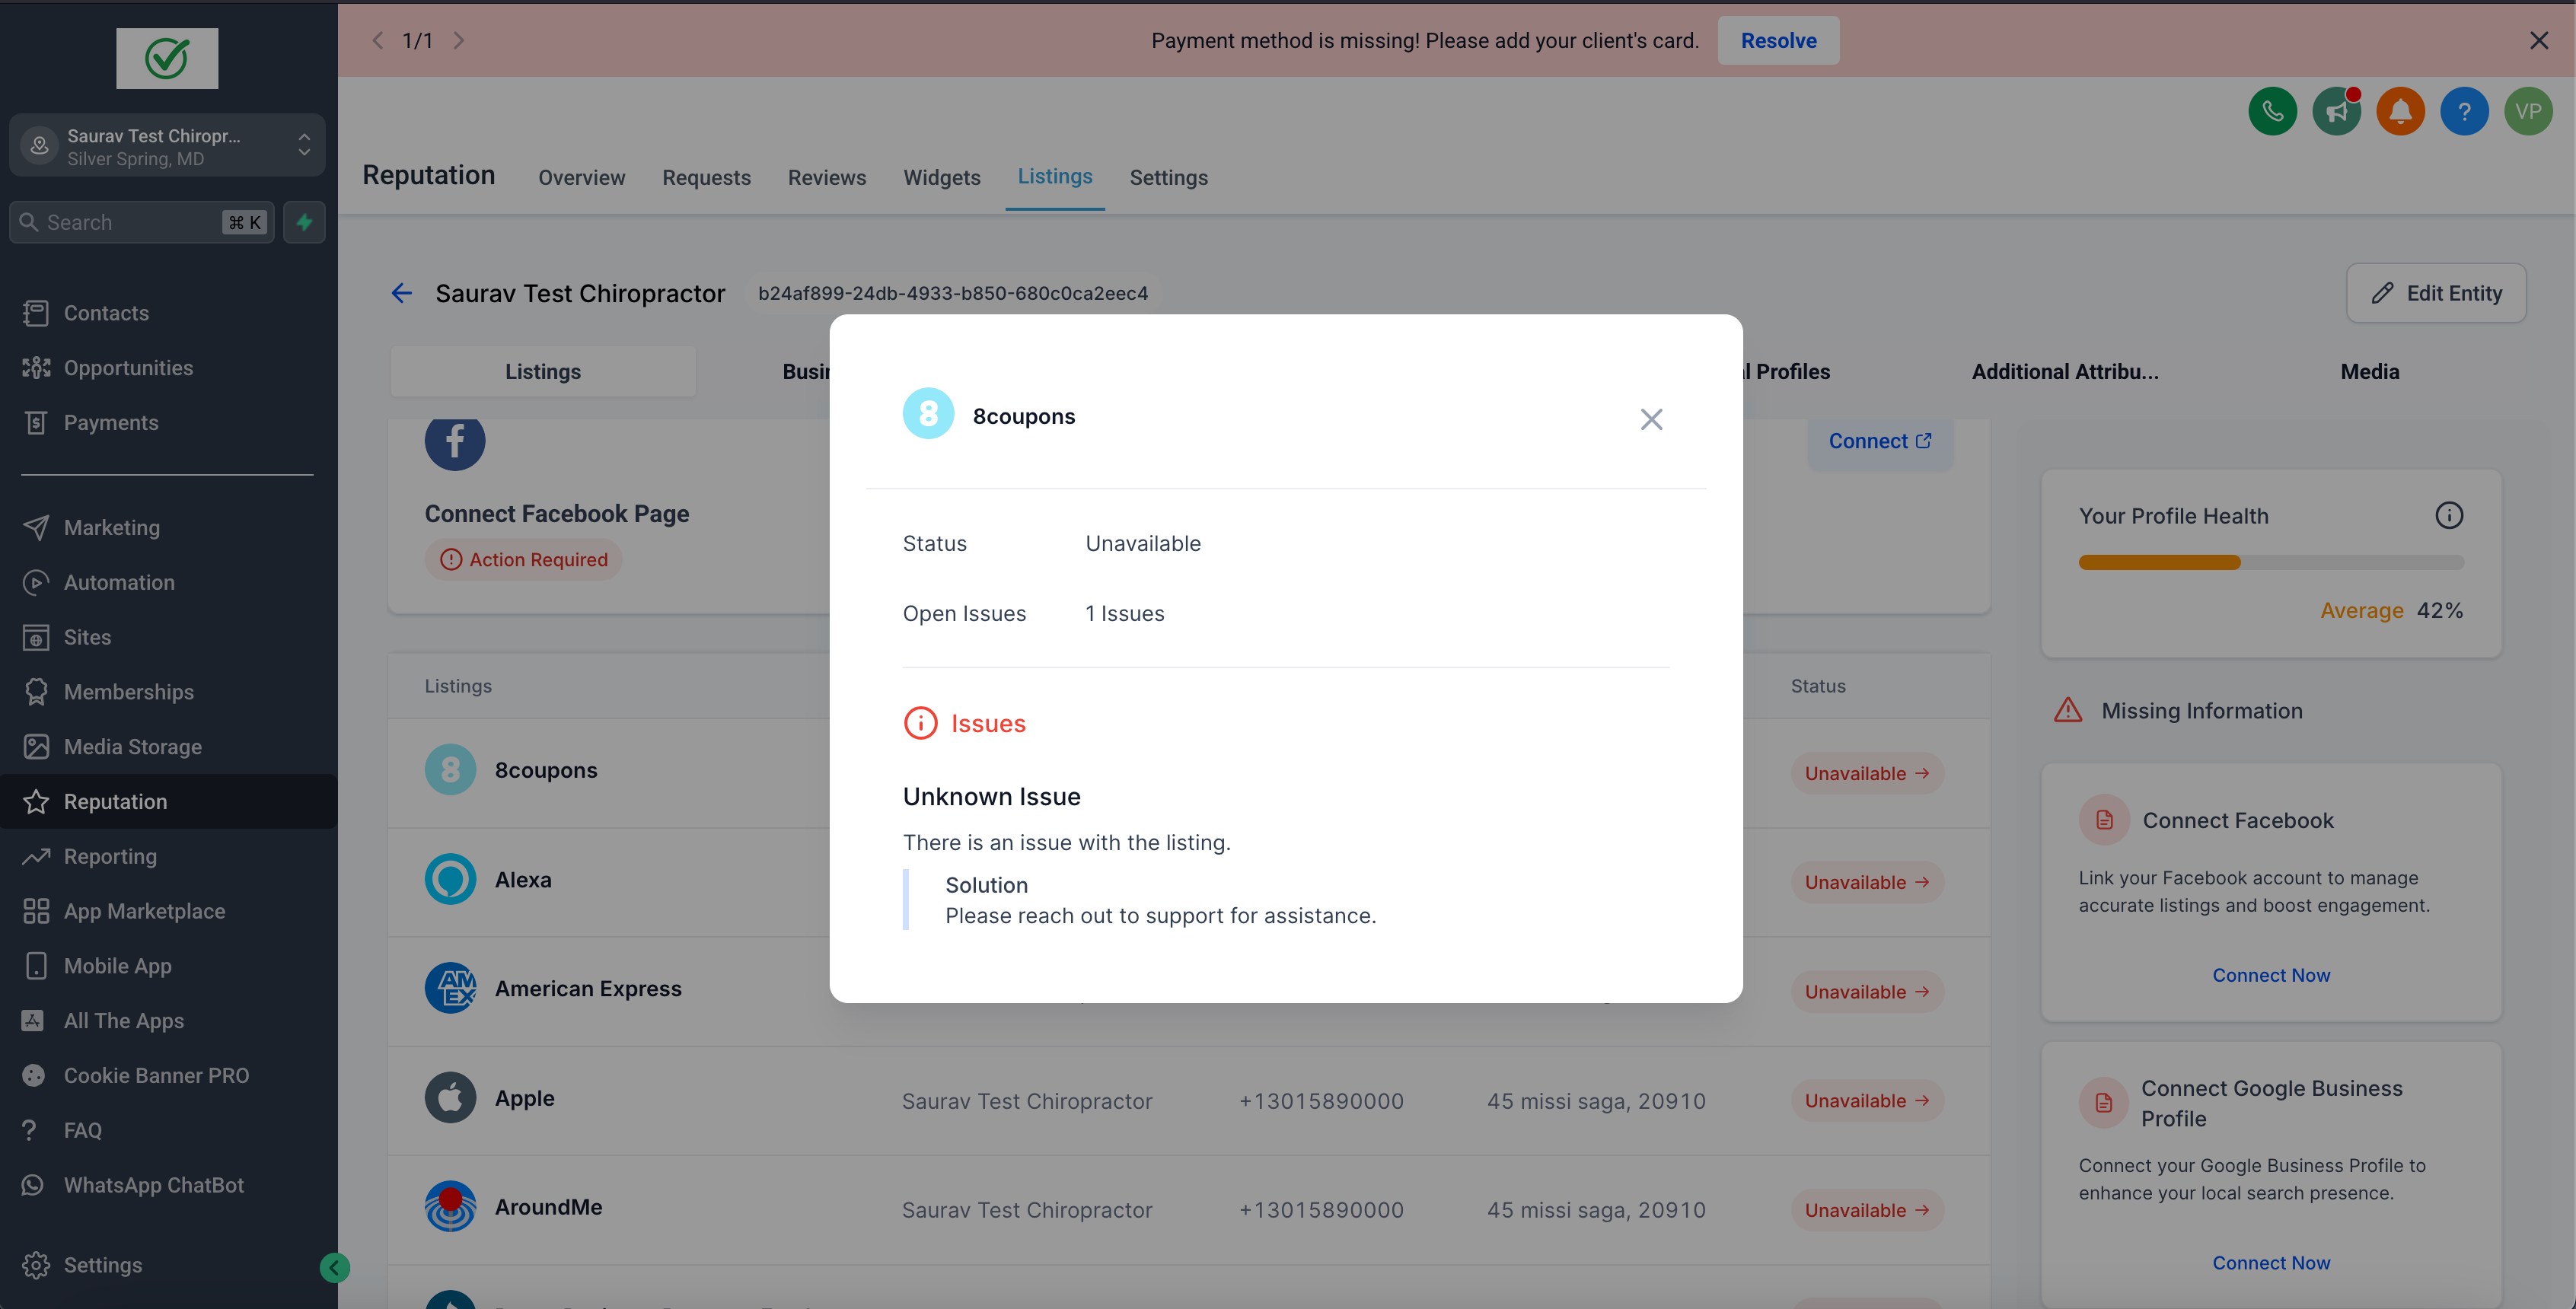Close the 8coupons dialog
The height and width of the screenshot is (1309, 2576).
tap(1651, 419)
